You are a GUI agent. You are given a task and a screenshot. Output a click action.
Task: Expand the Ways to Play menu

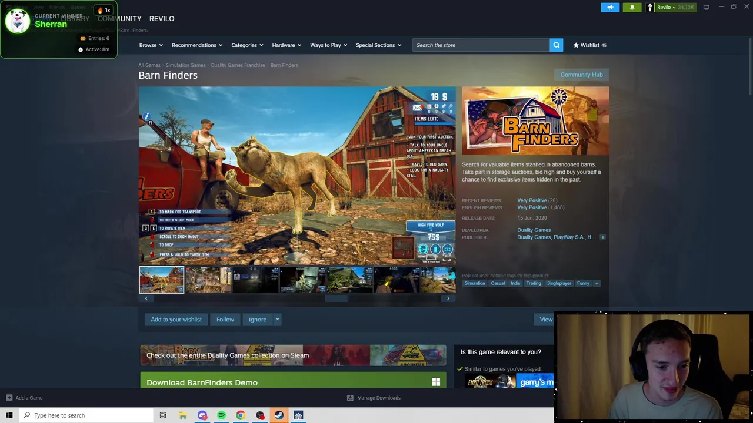(328, 45)
